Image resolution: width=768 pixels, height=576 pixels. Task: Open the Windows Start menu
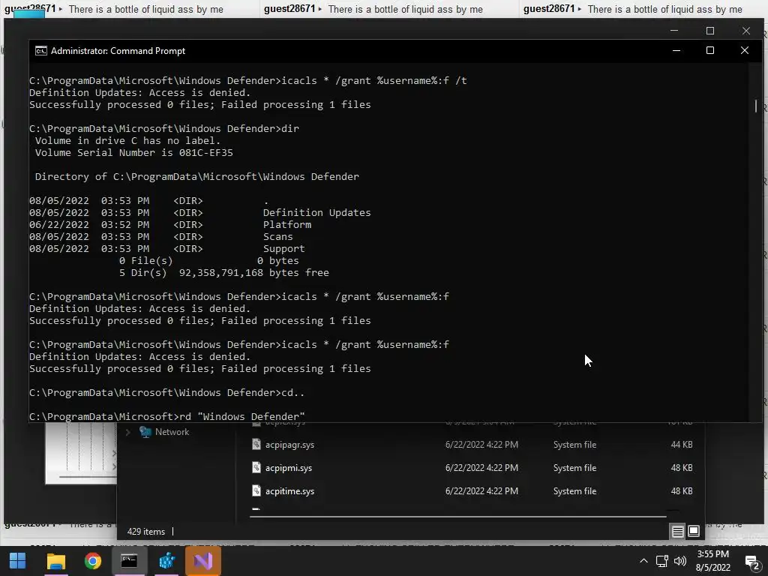coord(18,561)
